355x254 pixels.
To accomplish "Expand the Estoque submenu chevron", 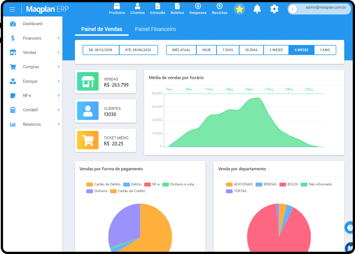I will 59,81.
